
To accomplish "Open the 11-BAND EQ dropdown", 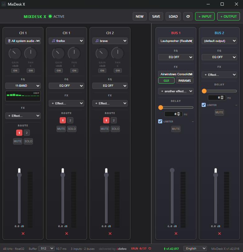I will tap(23, 86).
